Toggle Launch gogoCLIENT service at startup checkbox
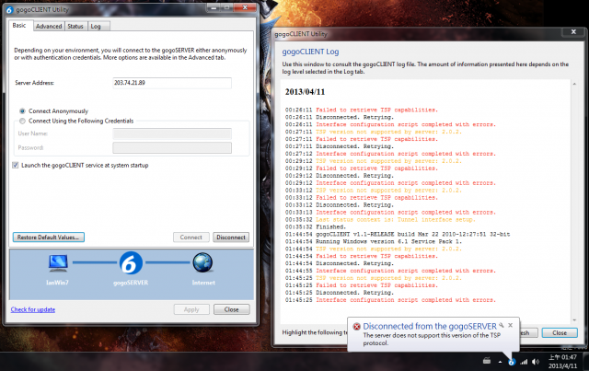The height and width of the screenshot is (371, 589). (16, 166)
